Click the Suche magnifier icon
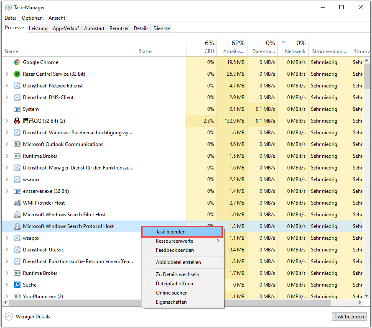 17,285
